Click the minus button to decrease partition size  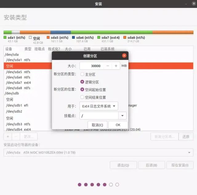(108, 66)
